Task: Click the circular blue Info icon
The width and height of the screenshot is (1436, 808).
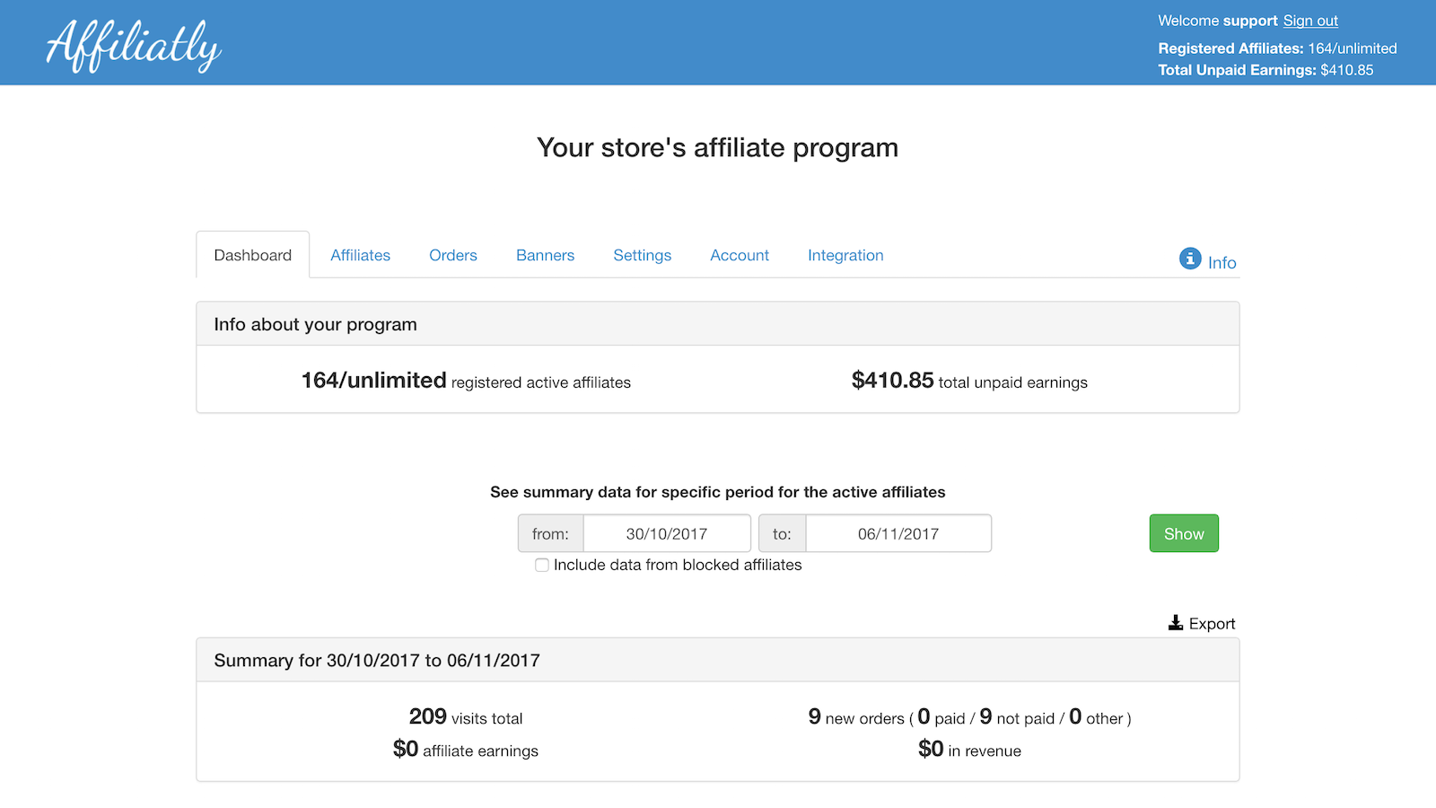Action: (x=1190, y=259)
